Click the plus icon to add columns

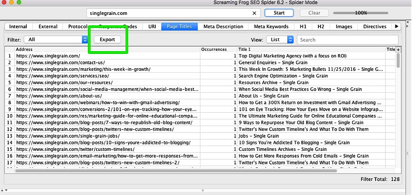click(x=398, y=49)
